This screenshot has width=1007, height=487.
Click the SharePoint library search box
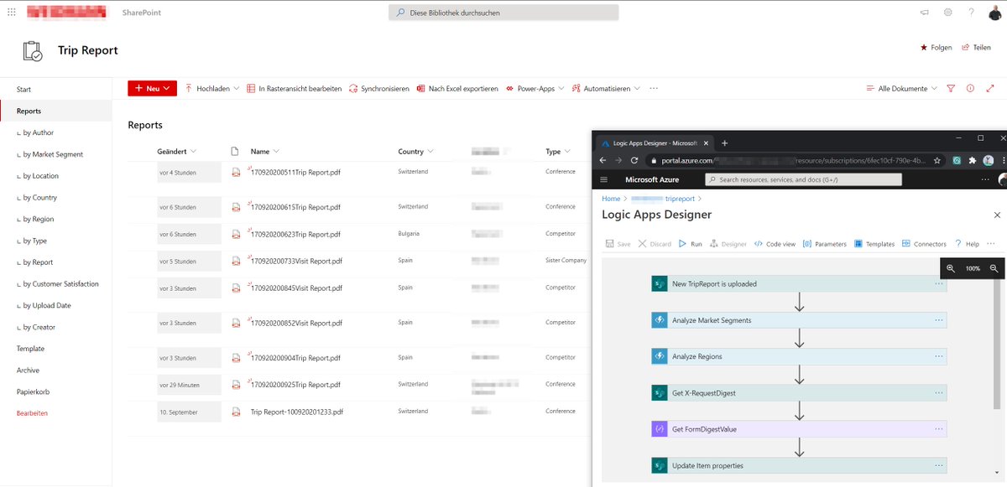(x=503, y=13)
